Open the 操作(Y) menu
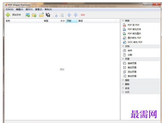 (x=29, y=9)
